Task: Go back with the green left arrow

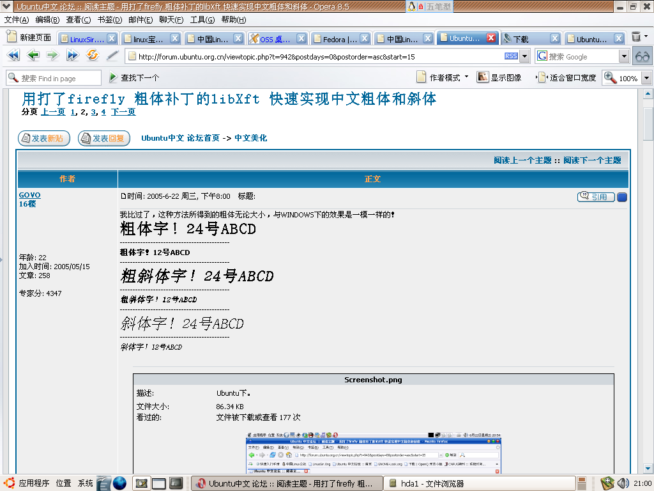Action: [33, 55]
